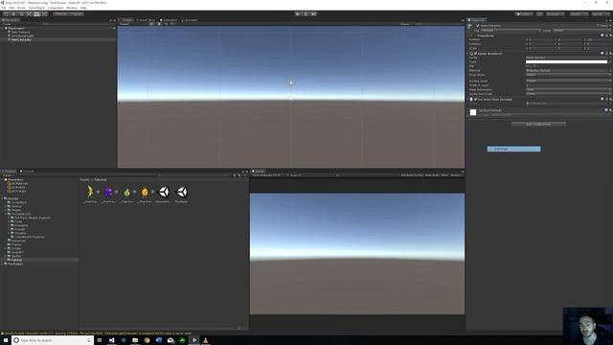Click the Order in Layer field

point(568,85)
